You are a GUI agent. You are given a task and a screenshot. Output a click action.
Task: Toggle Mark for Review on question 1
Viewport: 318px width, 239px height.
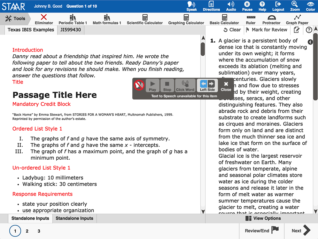(x=267, y=29)
